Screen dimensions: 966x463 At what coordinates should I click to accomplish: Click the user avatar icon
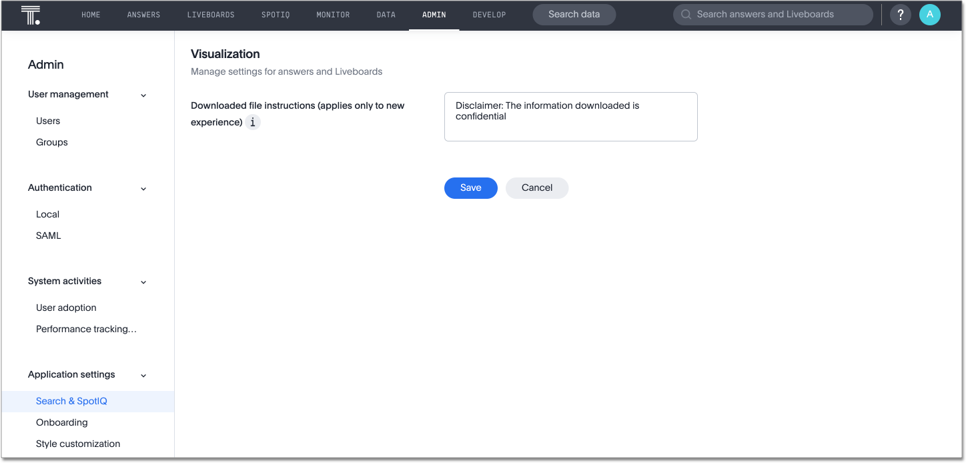[929, 15]
